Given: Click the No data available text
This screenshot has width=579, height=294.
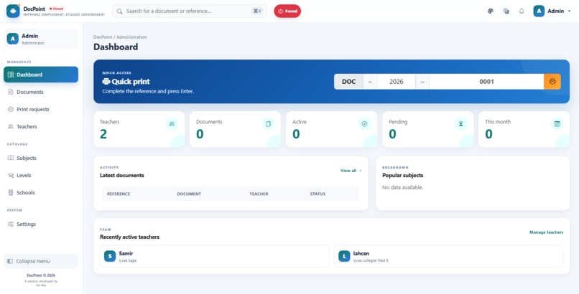Looking at the screenshot, I should 402,188.
